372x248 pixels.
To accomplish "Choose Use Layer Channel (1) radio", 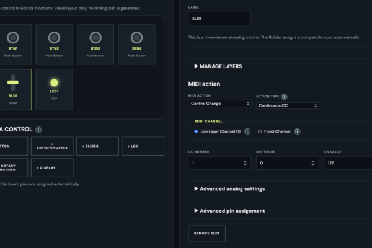I will coord(196,131).
